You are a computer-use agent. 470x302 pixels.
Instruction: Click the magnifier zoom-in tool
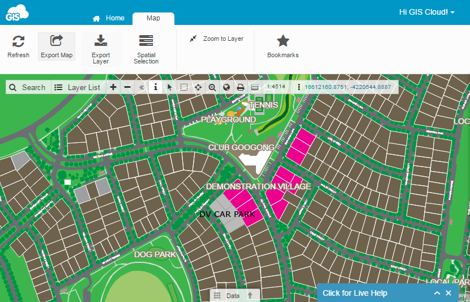[212, 87]
